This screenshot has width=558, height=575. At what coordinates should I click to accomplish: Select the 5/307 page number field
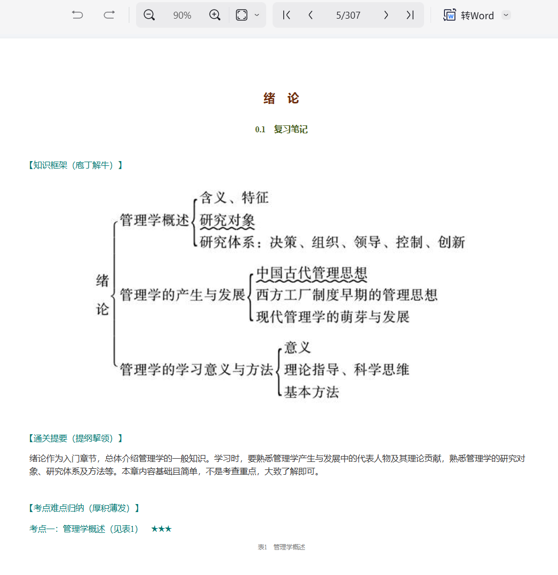pos(348,15)
